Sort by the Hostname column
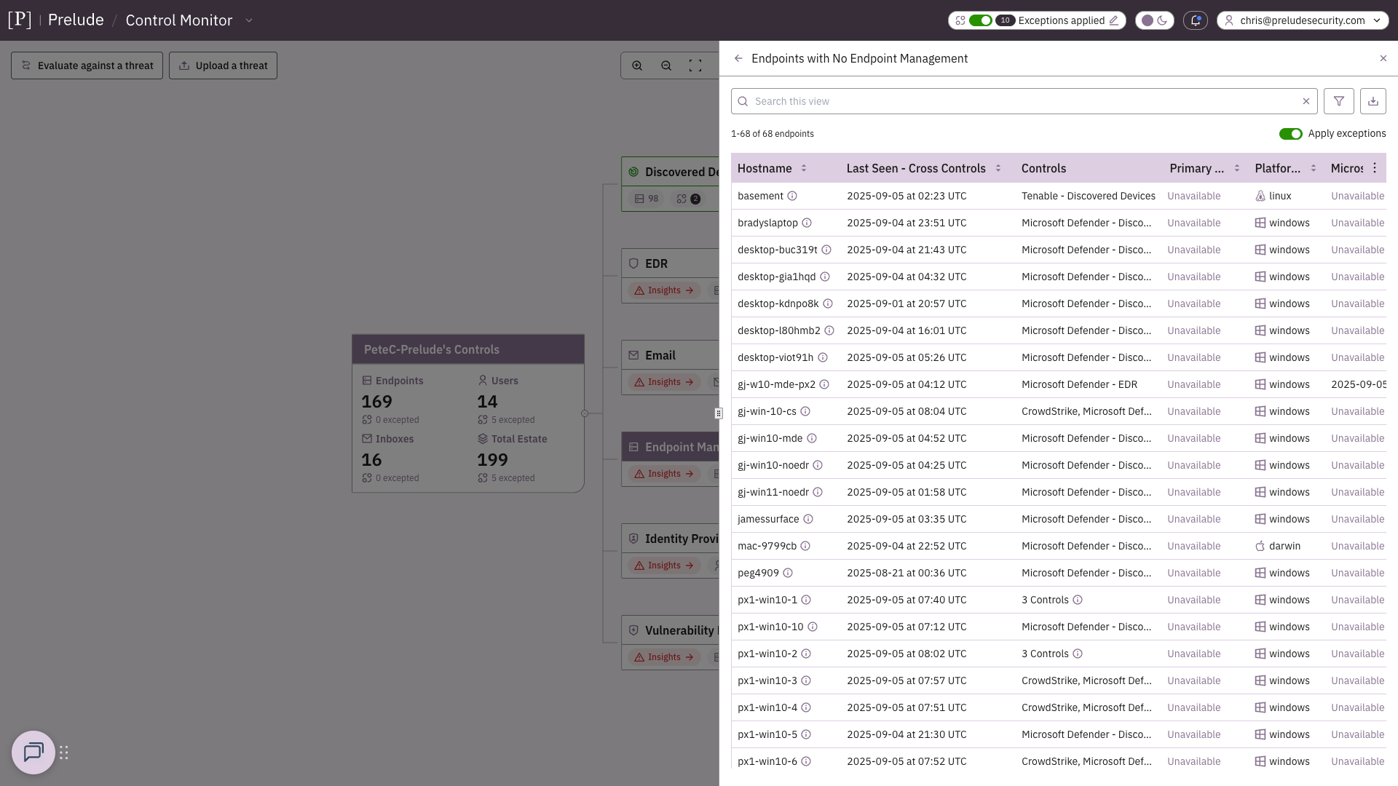The image size is (1398, 786). coord(804,168)
